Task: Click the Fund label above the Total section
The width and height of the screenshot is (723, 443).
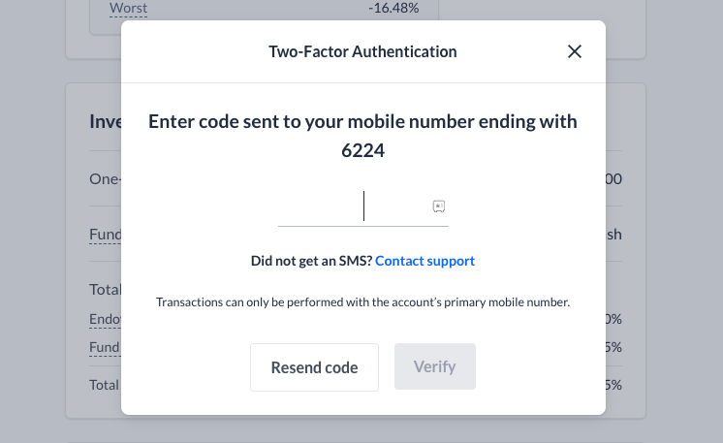Action: coord(105,235)
